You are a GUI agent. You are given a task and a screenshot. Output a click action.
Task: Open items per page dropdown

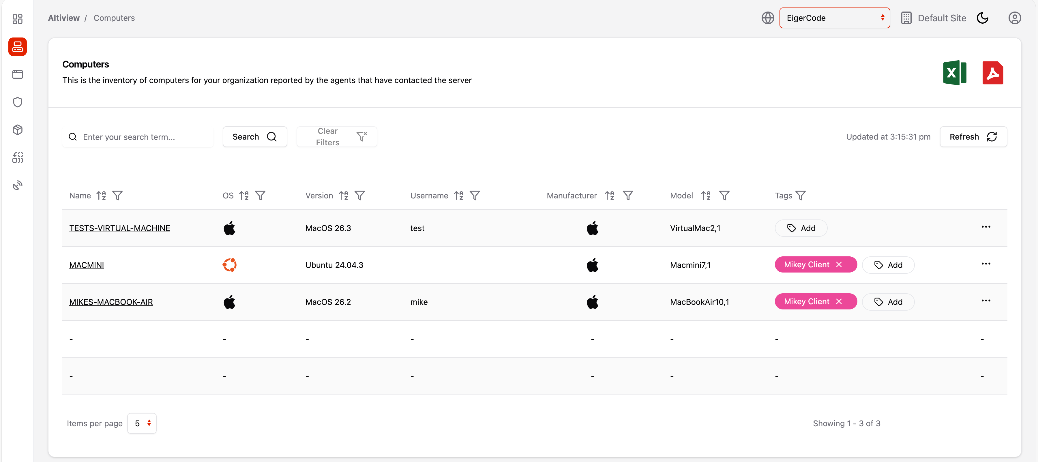click(x=142, y=423)
